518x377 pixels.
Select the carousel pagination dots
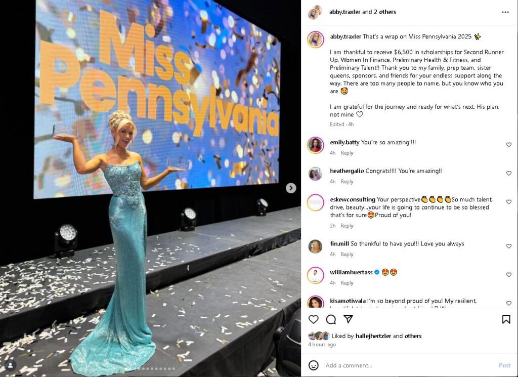click(150, 369)
